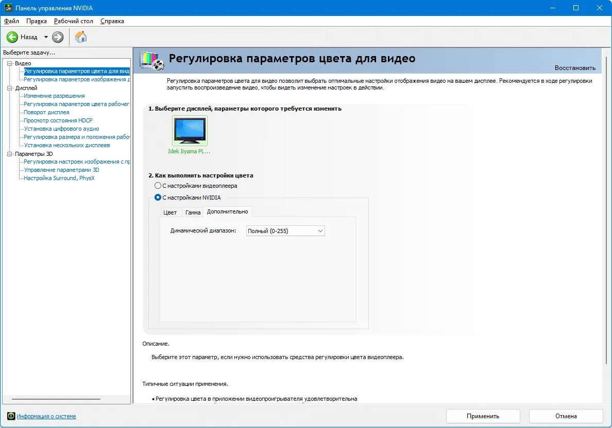Click the Forward arrow icon
The height and width of the screenshot is (428, 612).
[58, 37]
